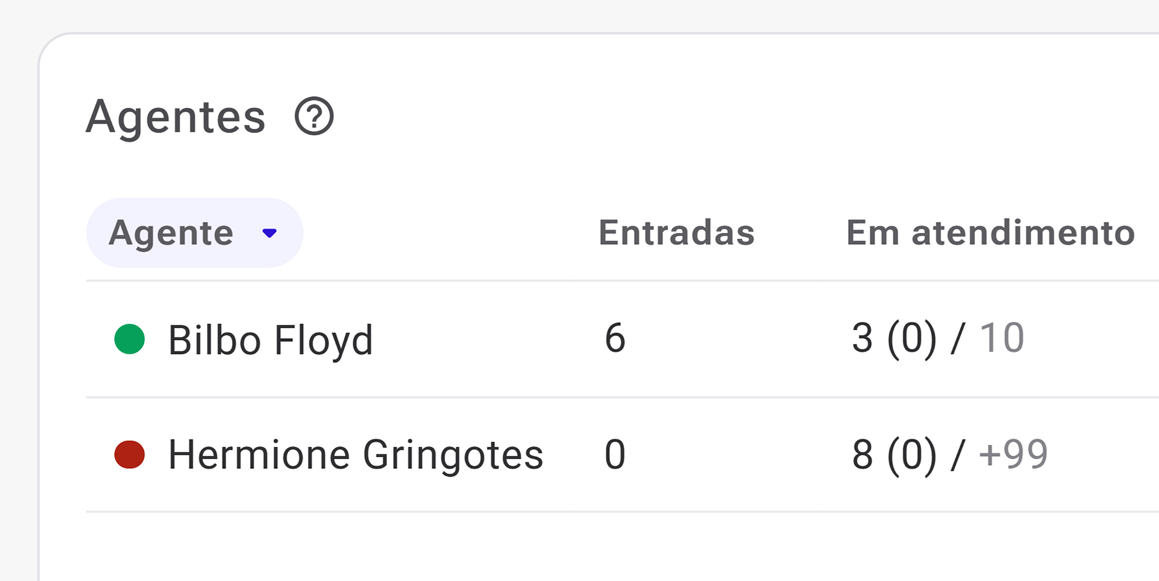Screen dimensions: 1159x581
Task: Click the word Gringotes in second row
Action: (x=452, y=455)
